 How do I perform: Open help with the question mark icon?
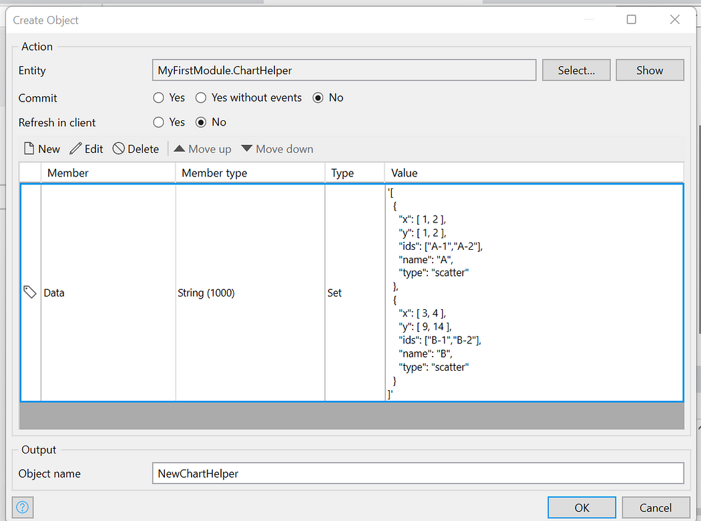22,508
